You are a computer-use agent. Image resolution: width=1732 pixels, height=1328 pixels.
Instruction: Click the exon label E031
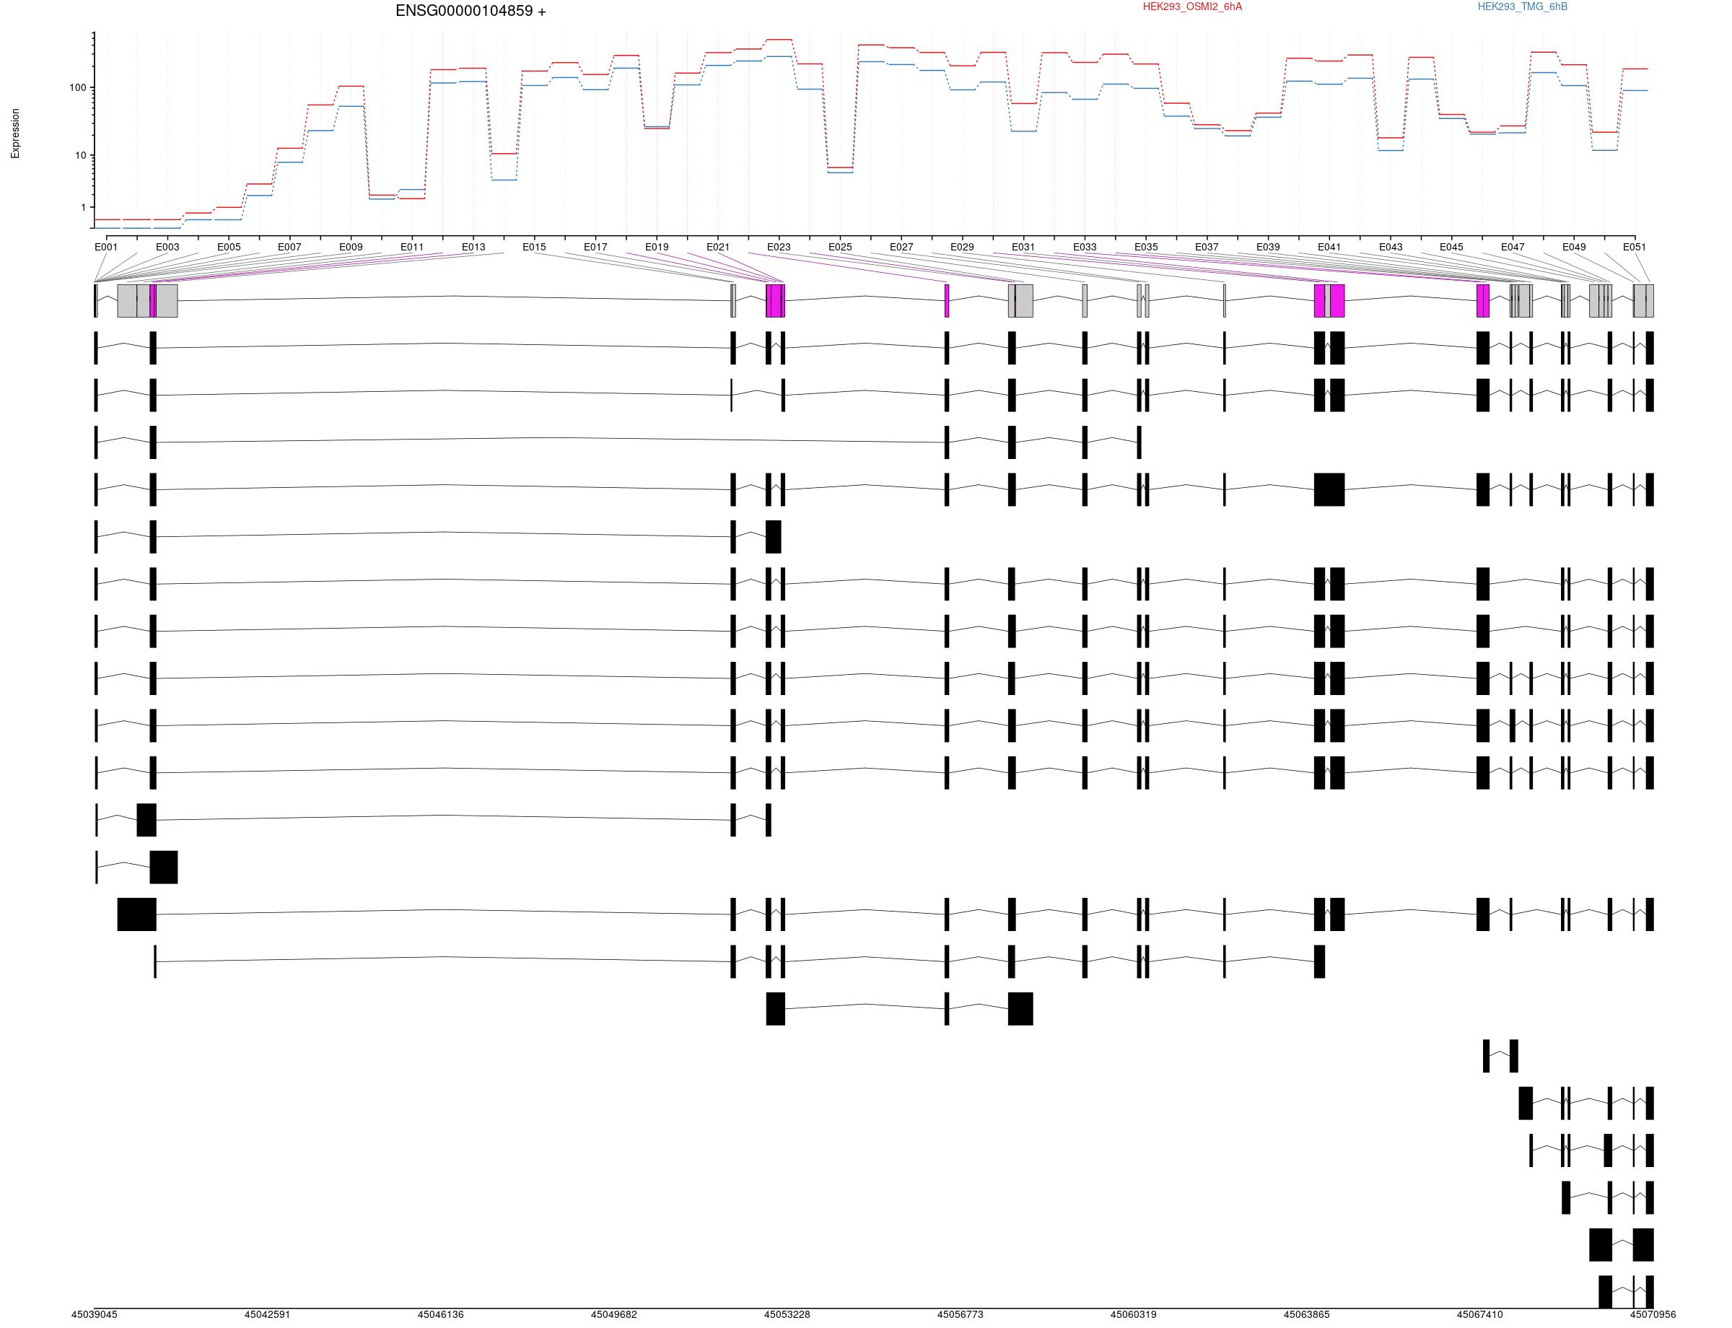tap(1024, 247)
